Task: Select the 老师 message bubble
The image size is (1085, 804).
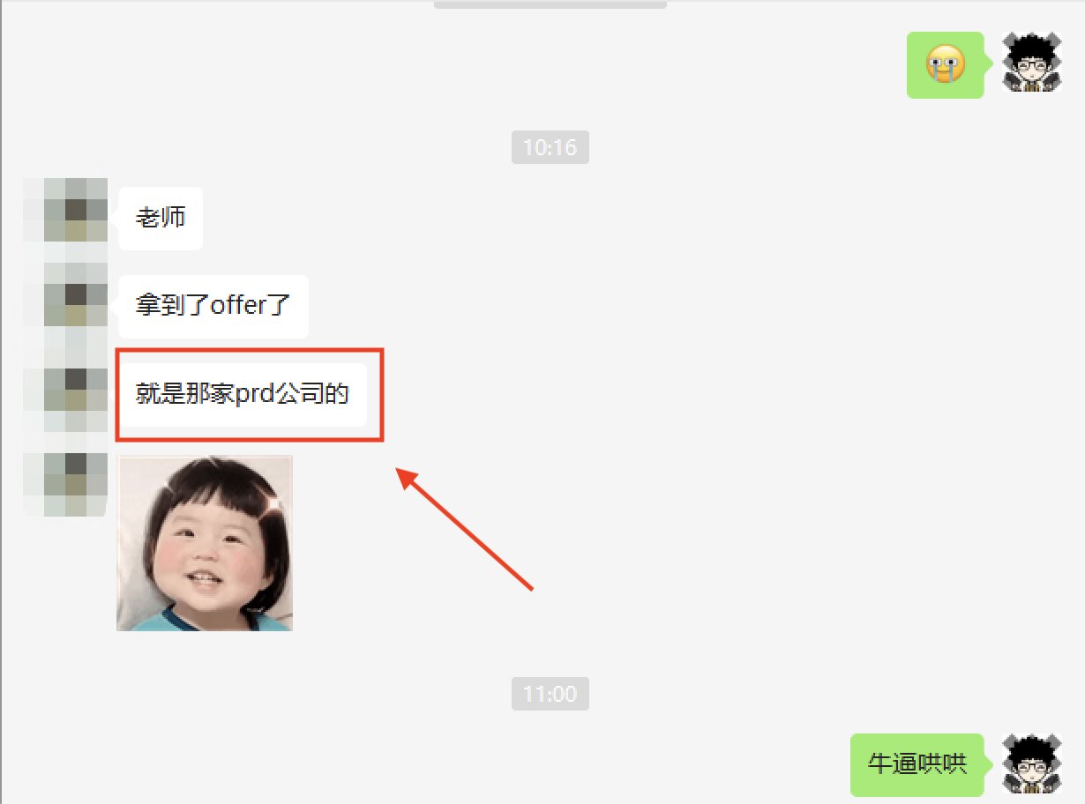Action: click(161, 218)
